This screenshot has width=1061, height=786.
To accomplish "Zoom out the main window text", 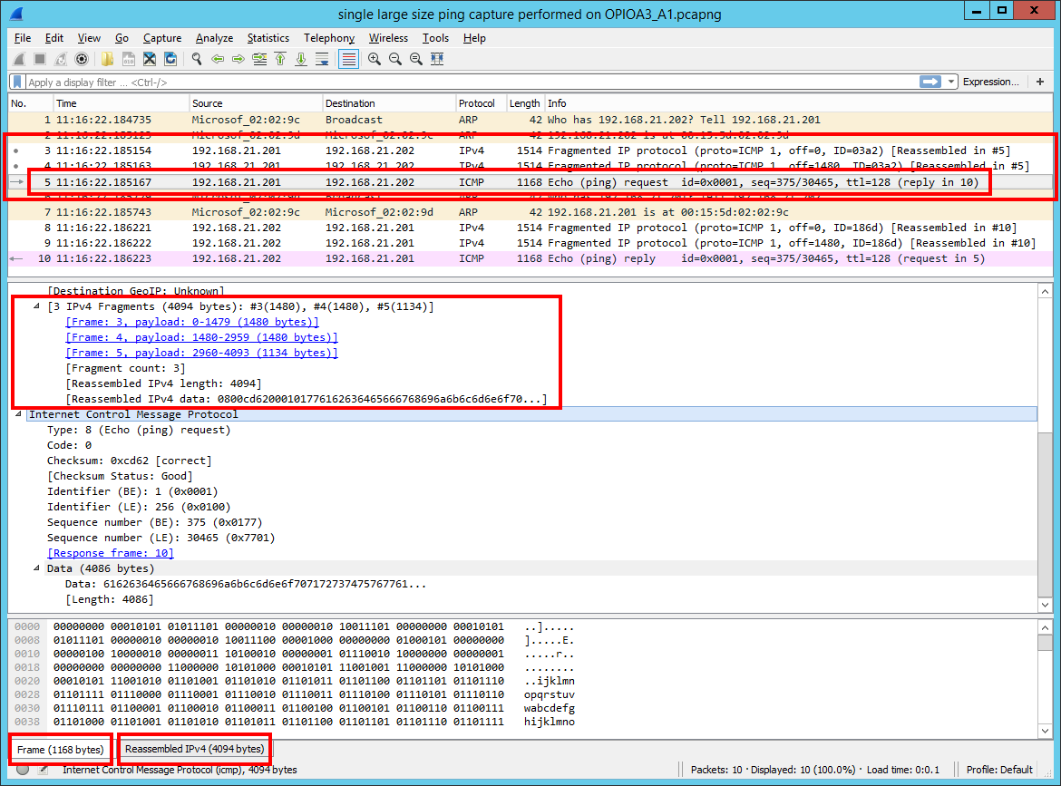I will (395, 60).
